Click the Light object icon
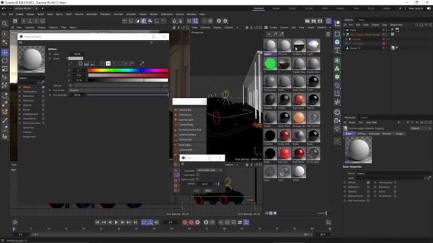433x243 pixels. click(337, 129)
